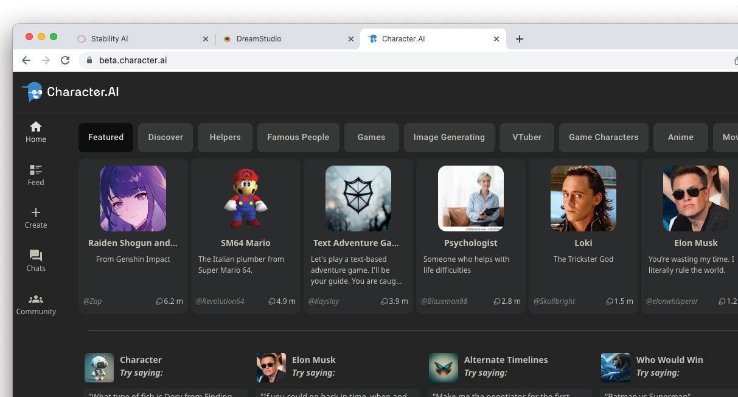
Task: Select the Featured category tab
Action: [106, 138]
